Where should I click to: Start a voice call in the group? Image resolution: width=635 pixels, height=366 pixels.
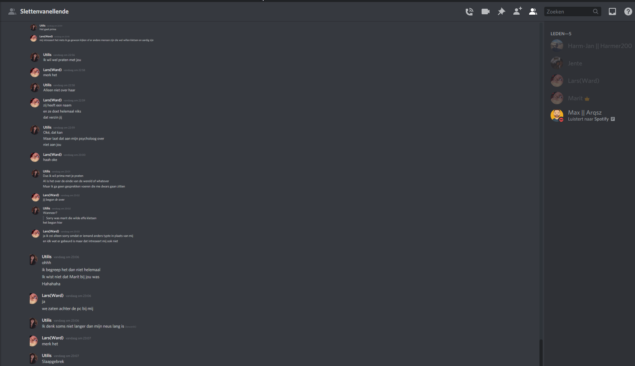469,11
